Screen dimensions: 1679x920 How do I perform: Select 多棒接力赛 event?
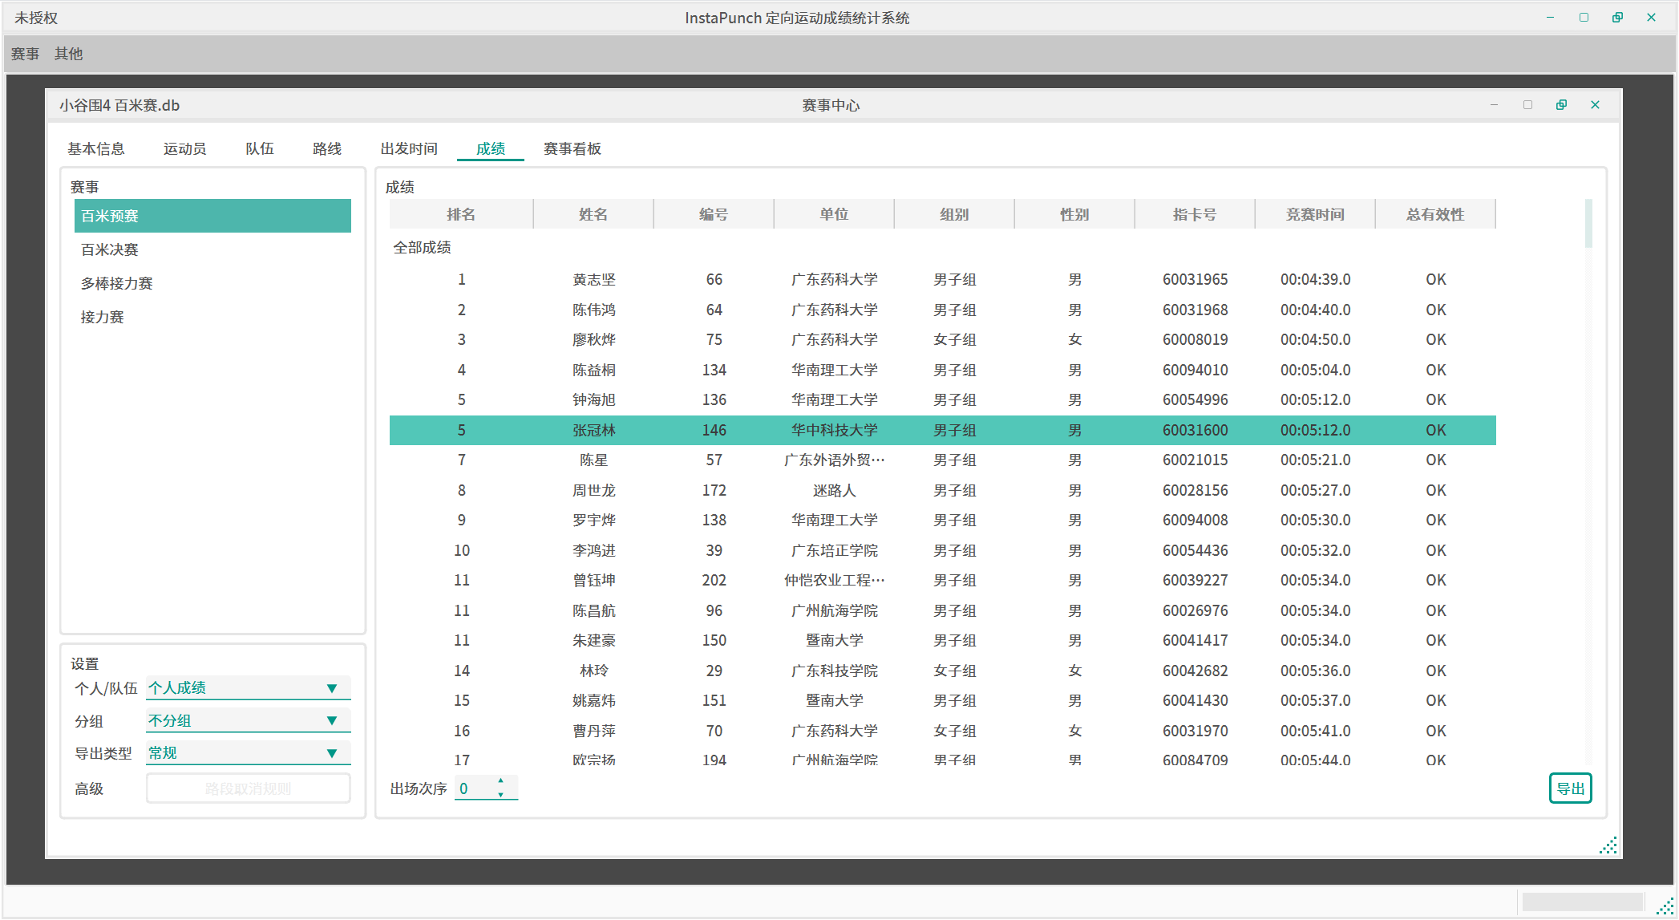116,283
